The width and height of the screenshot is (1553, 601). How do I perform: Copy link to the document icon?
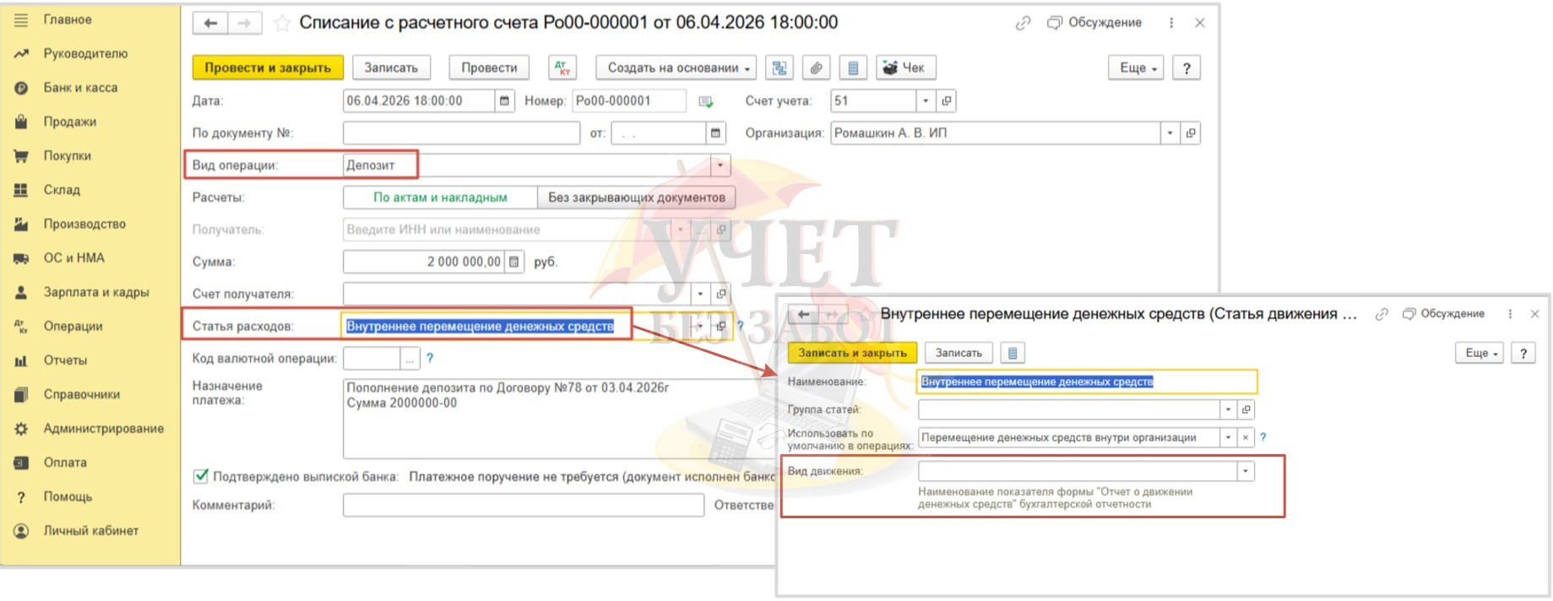pos(1023,23)
